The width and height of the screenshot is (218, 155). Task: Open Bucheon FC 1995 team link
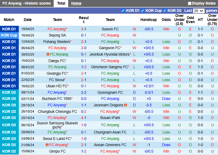pos(57,99)
